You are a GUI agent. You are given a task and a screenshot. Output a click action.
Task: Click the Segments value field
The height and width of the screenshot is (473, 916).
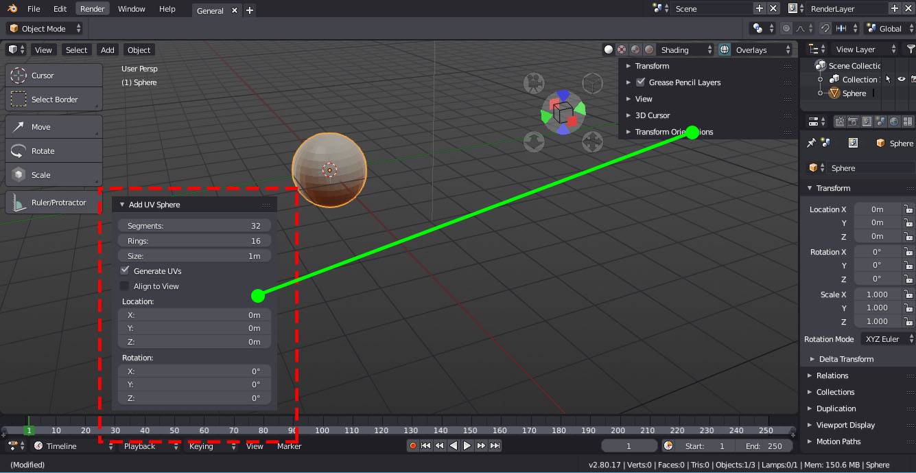point(194,226)
